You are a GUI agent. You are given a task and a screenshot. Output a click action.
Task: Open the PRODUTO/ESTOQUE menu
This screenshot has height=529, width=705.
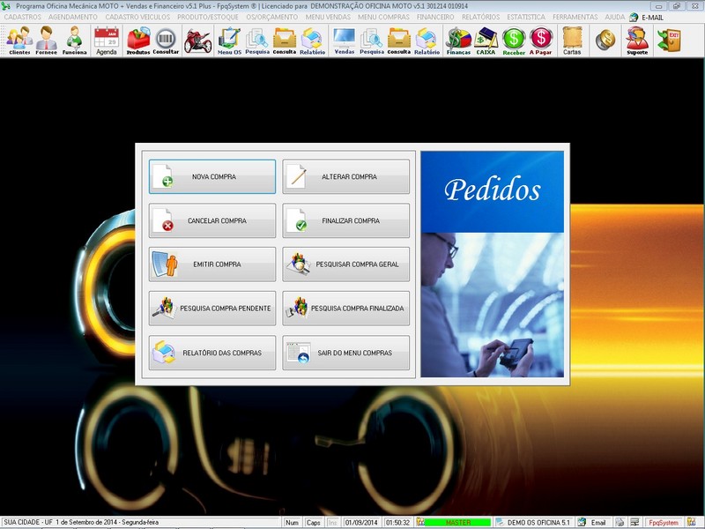208,17
